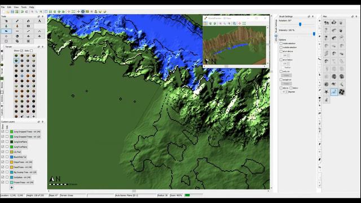
Task: Select the Flatten (horizontal line) tool
Action: tap(17, 31)
